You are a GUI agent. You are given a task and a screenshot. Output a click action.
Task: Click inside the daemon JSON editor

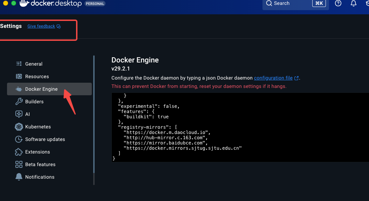pos(240,127)
